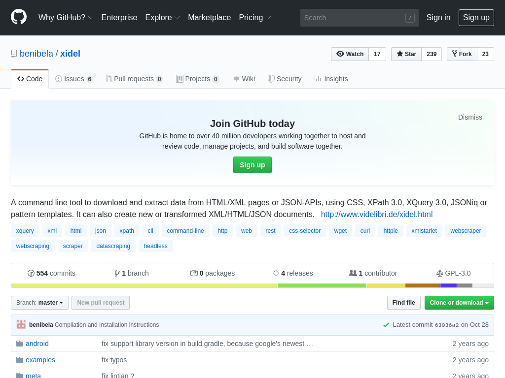The image size is (505, 378).
Task: Click the contributor people icon
Action: pyautogui.click(x=353, y=273)
